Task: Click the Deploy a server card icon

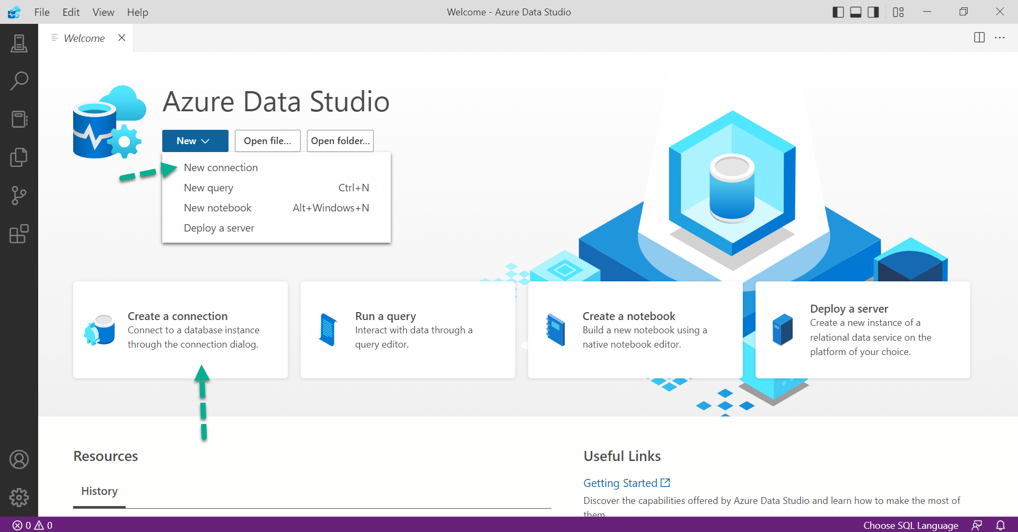Action: tap(783, 330)
